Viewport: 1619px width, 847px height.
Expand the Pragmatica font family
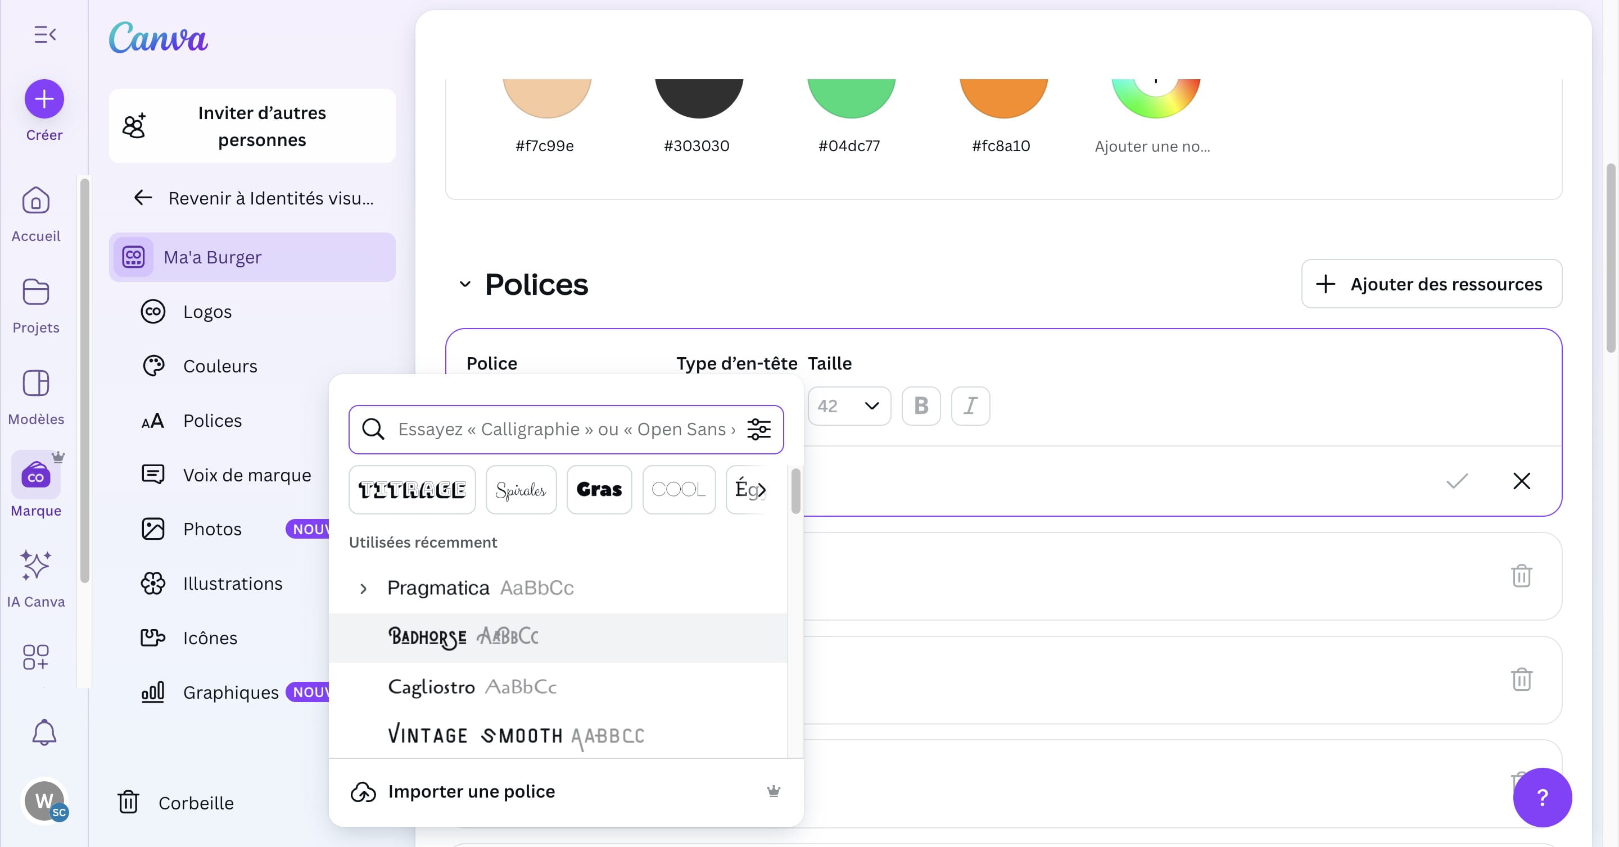tap(363, 588)
